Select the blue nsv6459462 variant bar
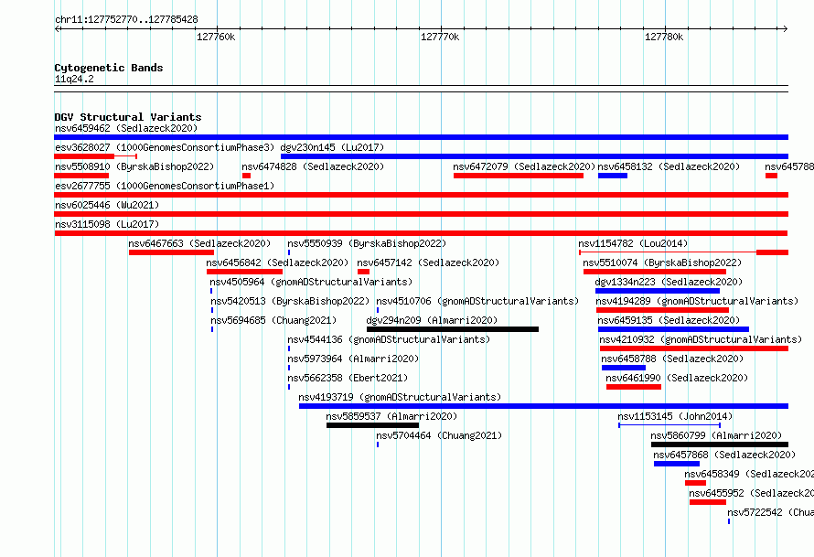 click(421, 137)
